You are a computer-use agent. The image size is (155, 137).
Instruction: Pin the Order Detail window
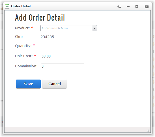(x=119, y=6)
